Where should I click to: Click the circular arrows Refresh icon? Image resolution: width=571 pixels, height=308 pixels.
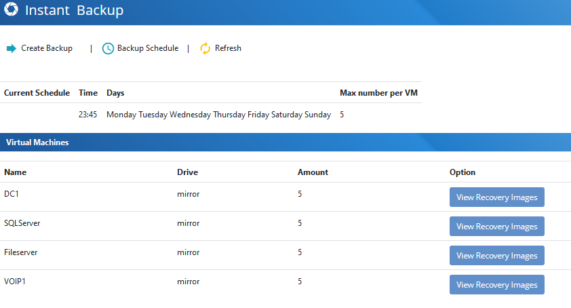205,48
